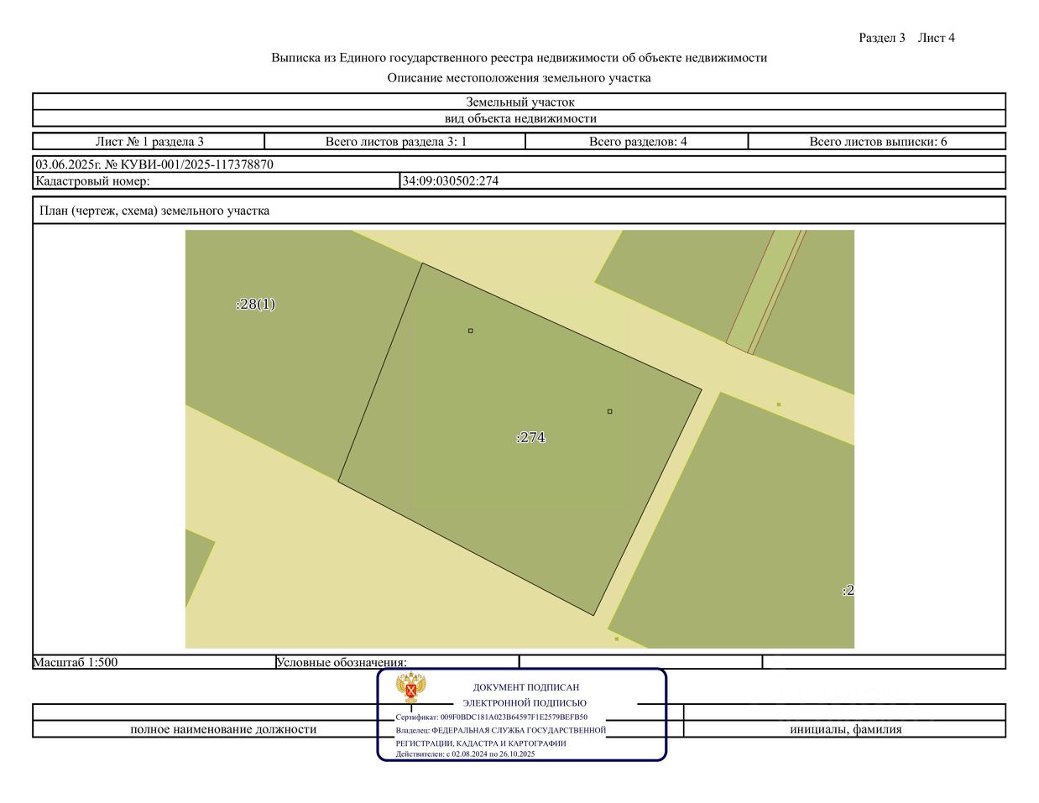Click the text 'Кадастровый номер:'
The image size is (1039, 803).
point(92,180)
